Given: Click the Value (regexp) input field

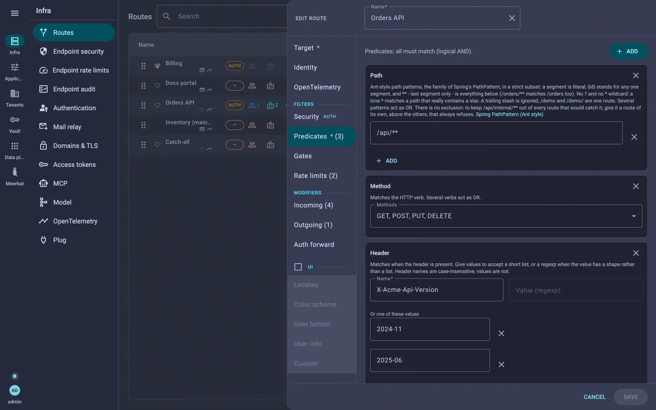Looking at the screenshot, I should tap(576, 290).
